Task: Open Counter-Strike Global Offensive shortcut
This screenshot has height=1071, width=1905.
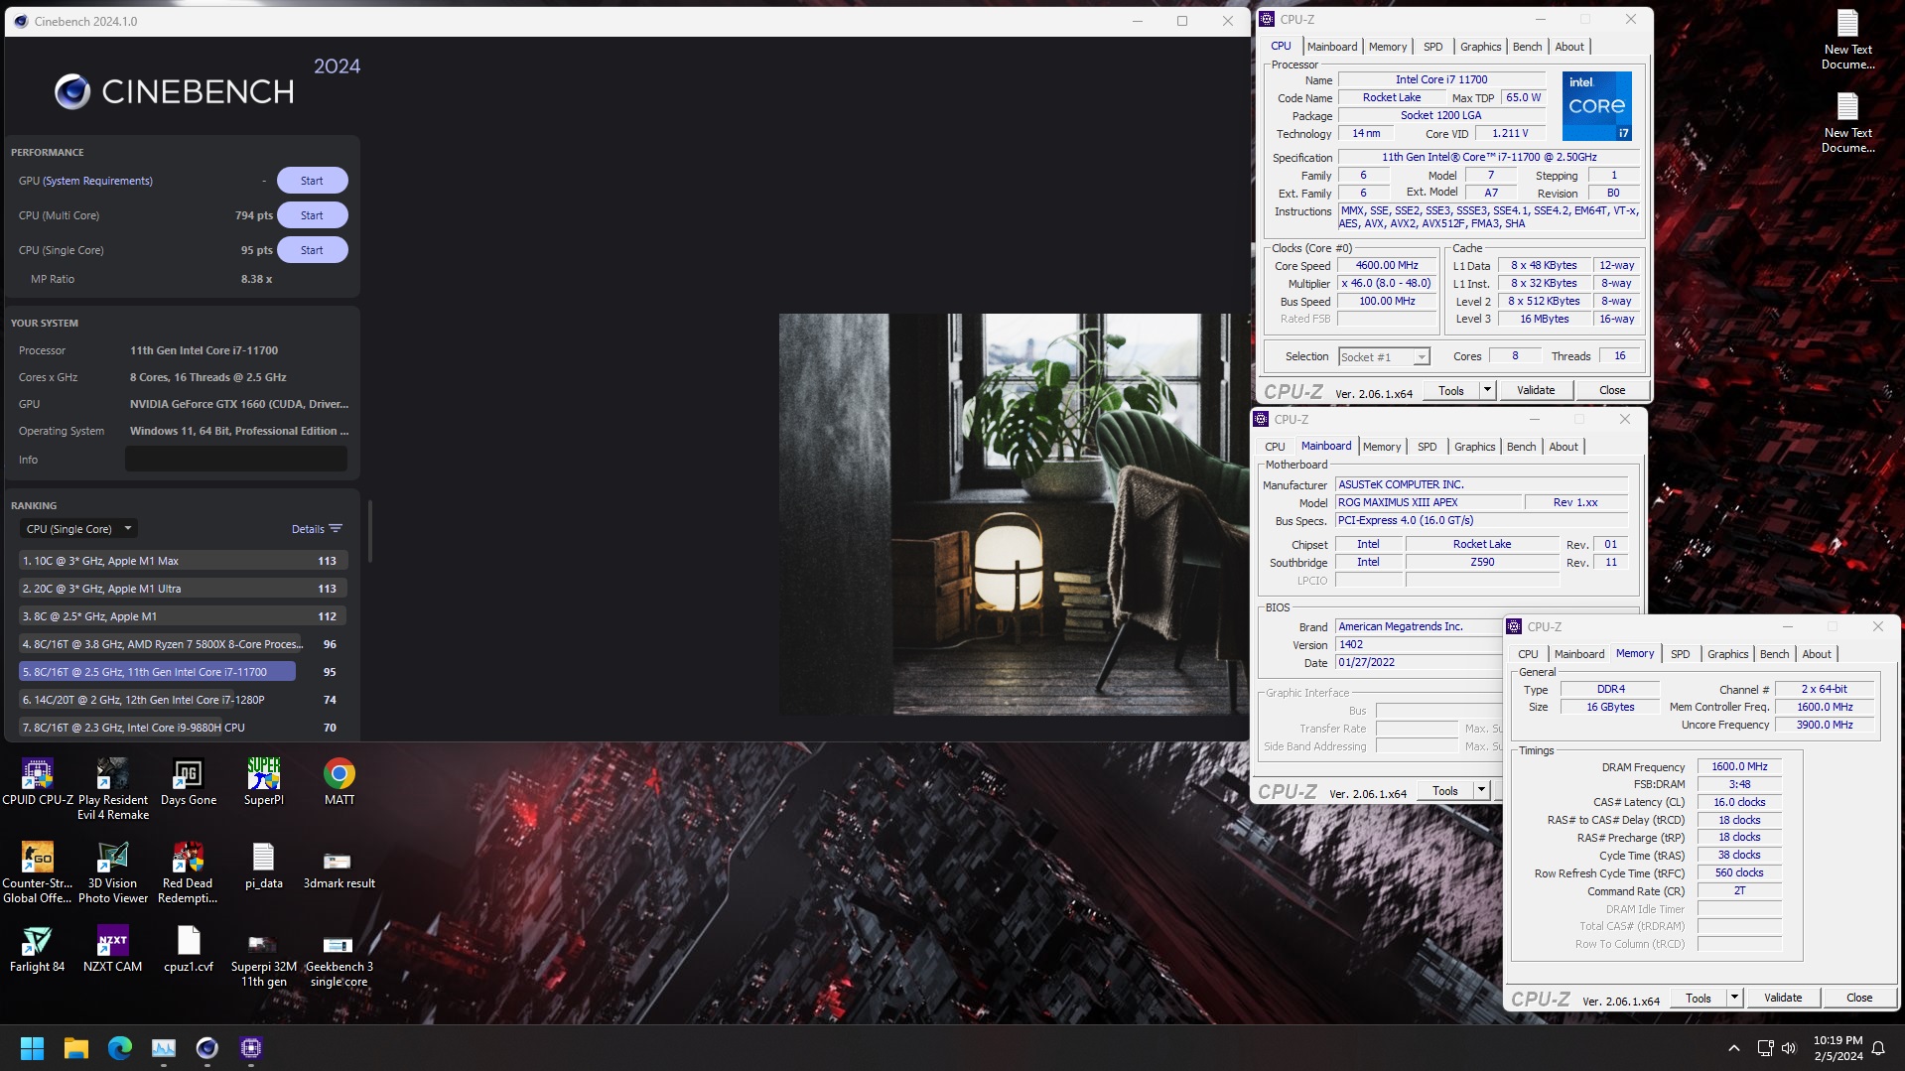Action: tap(38, 872)
